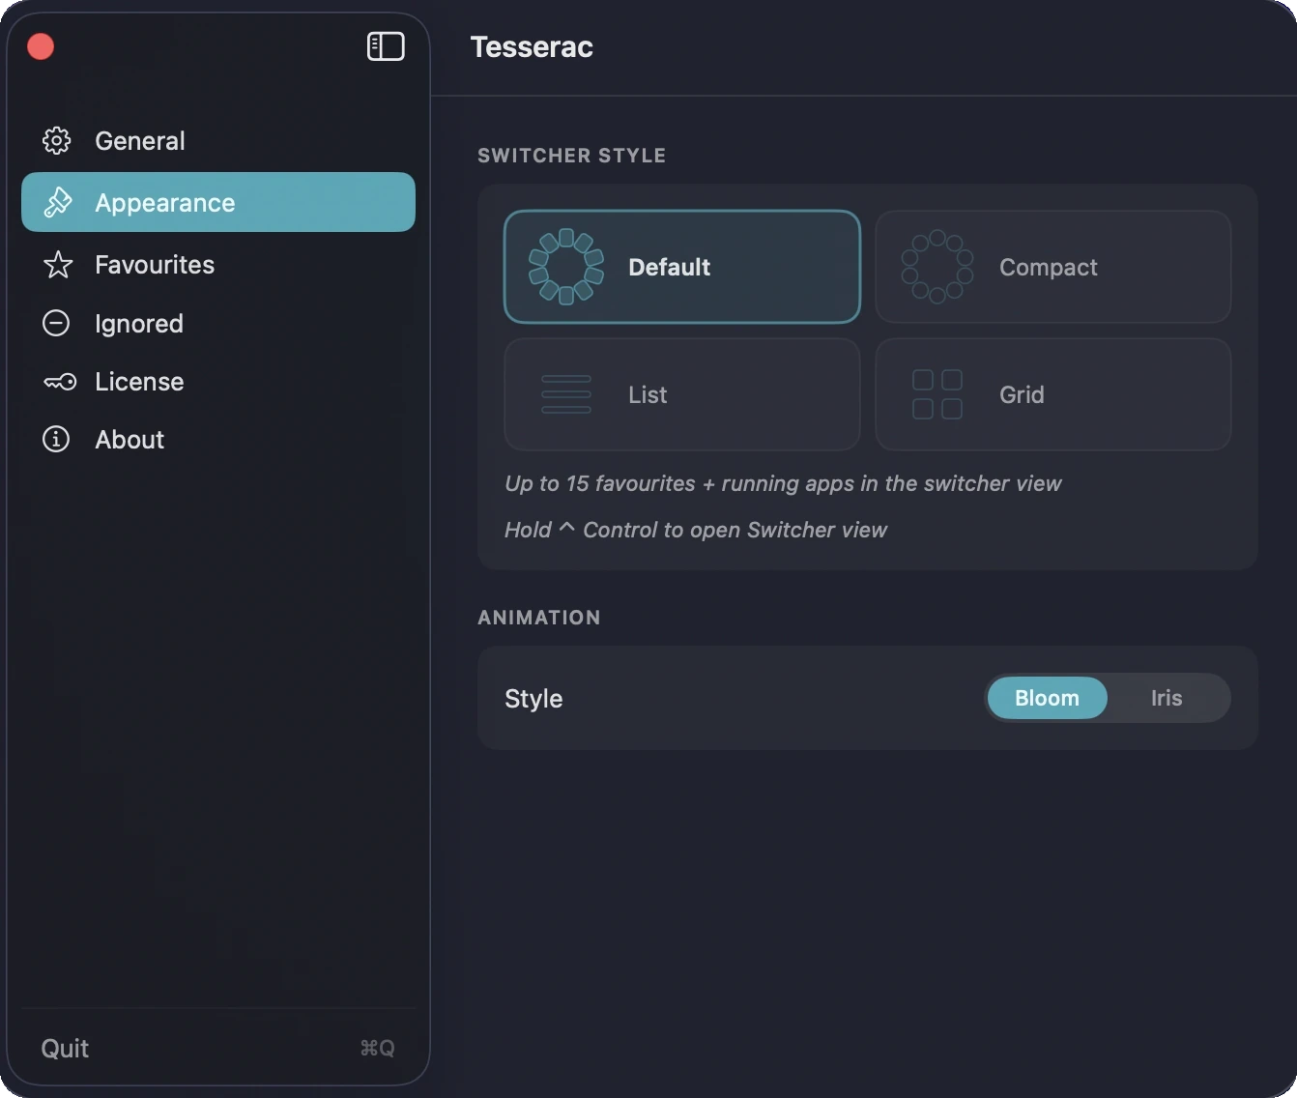Click the General gear icon
1297x1098 pixels.
pyautogui.click(x=57, y=141)
